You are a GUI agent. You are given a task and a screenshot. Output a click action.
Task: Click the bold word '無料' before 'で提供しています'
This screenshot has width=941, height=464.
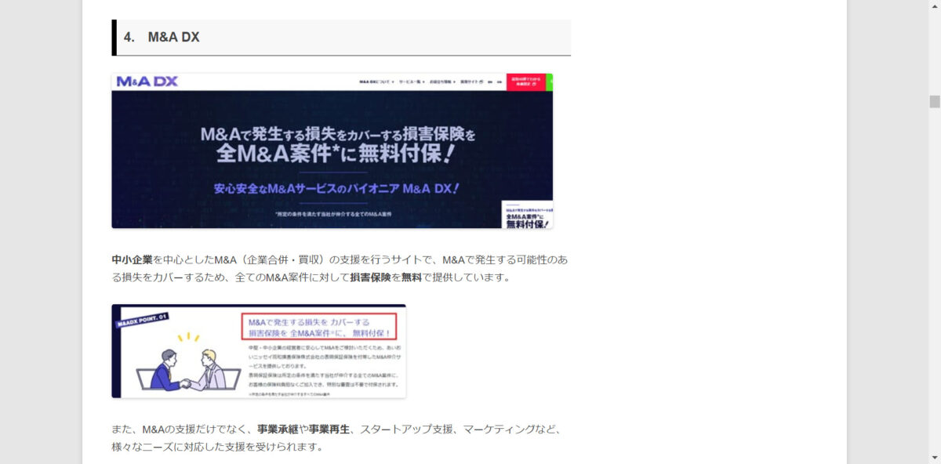tap(412, 277)
